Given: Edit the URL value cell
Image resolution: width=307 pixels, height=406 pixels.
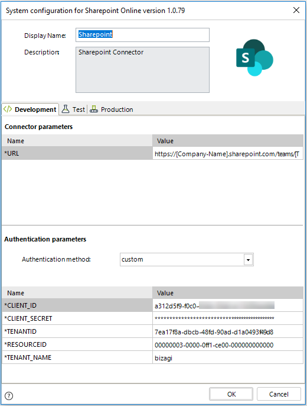Looking at the screenshot, I should tap(228, 153).
